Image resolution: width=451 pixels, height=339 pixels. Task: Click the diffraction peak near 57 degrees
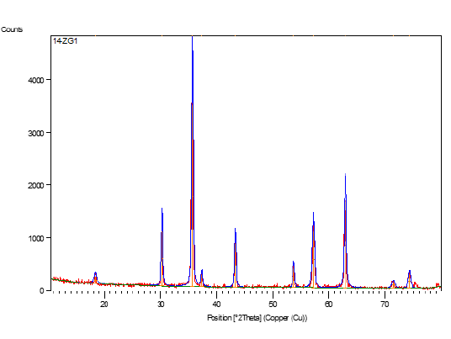[314, 250]
